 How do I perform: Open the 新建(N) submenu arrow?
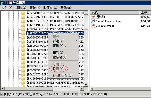[76, 41]
